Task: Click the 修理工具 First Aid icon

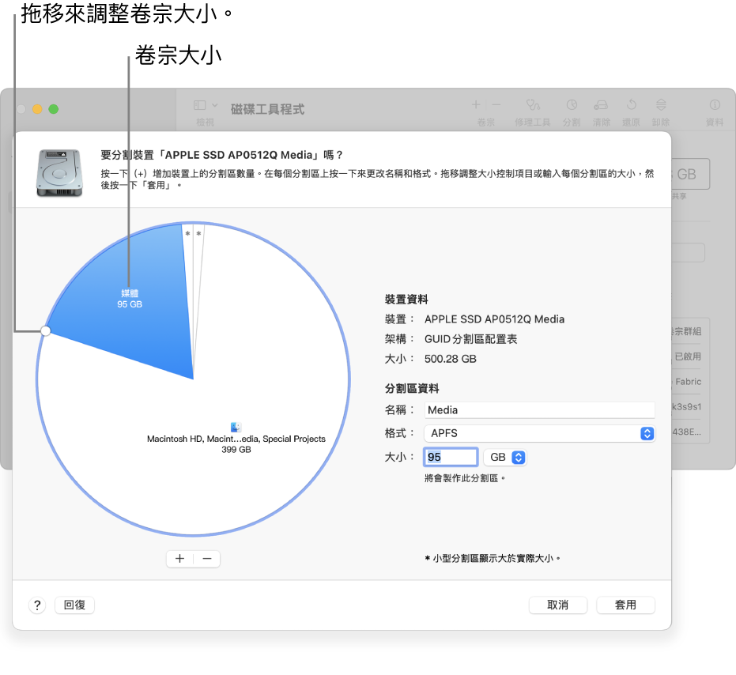Action: (533, 104)
